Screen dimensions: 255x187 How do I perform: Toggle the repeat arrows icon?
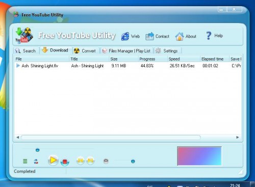(x=36, y=162)
